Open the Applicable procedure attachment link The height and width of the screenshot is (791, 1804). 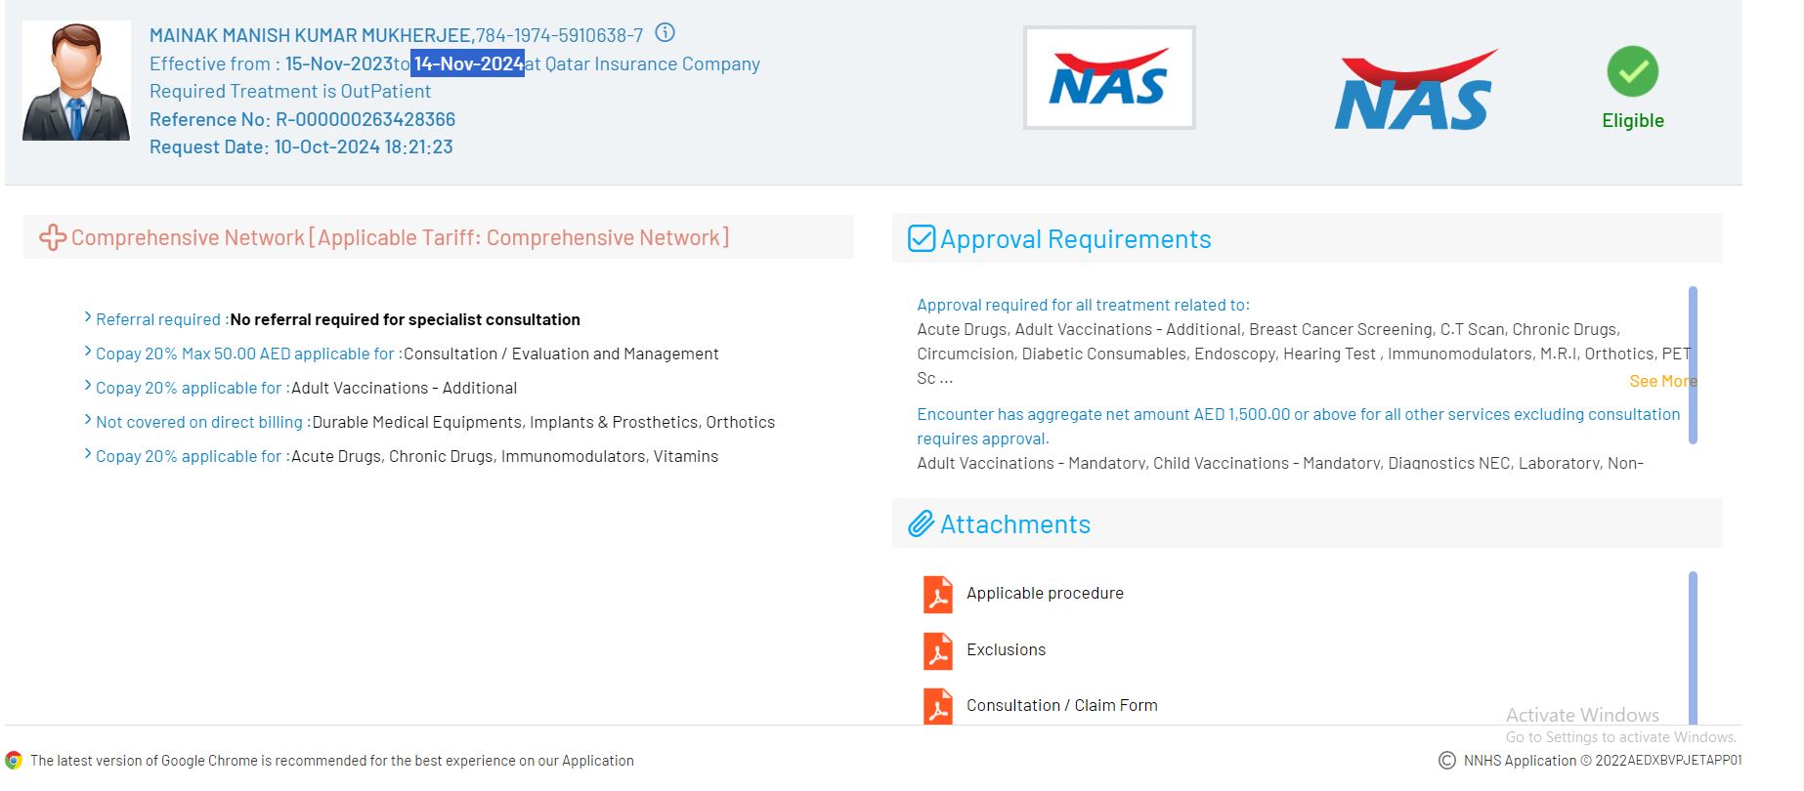pyautogui.click(x=1045, y=593)
